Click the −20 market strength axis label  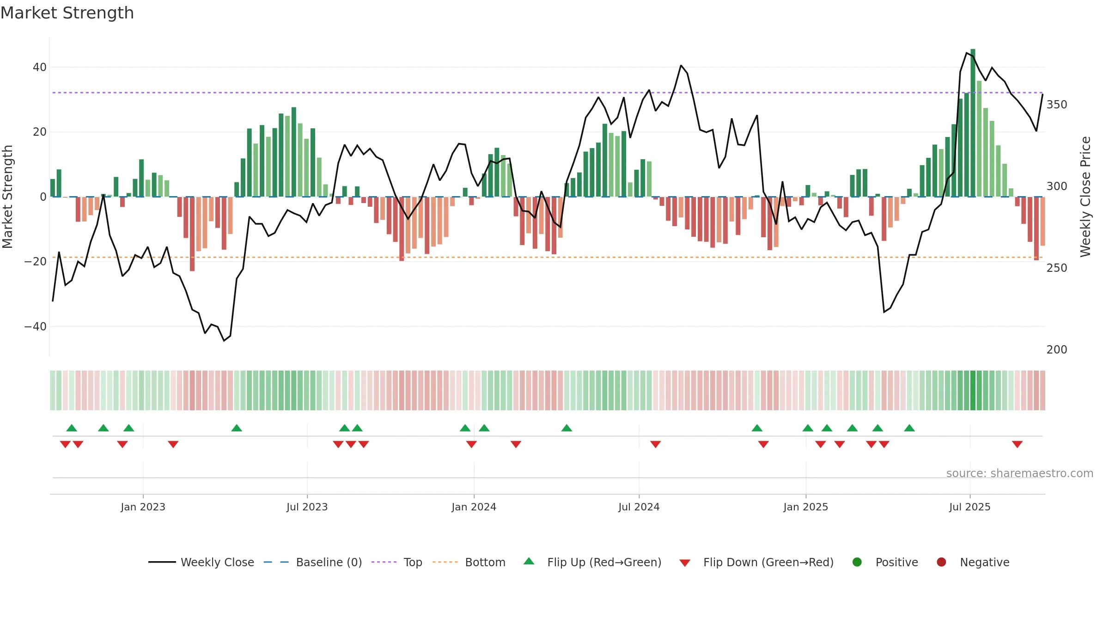(x=36, y=261)
